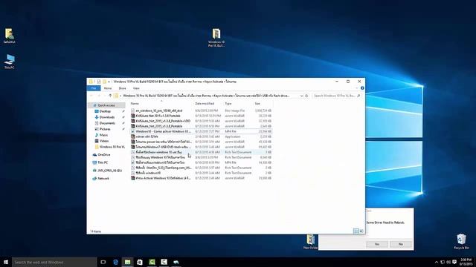The image size is (476, 267).
Task: Open the View ribbon tab
Action: click(136, 88)
